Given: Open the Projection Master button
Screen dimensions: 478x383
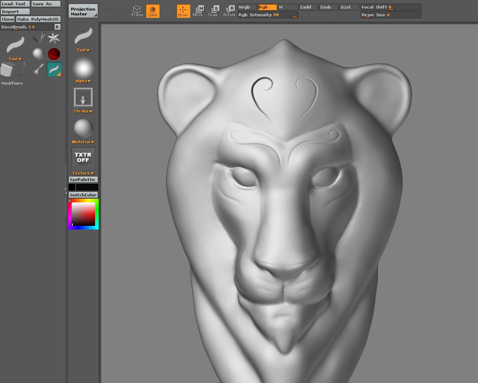Looking at the screenshot, I should coord(83,11).
